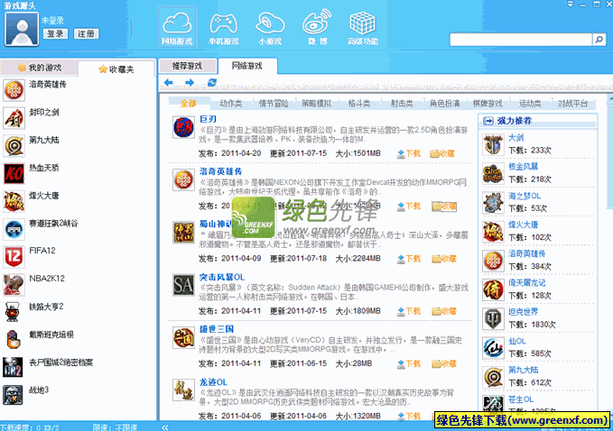
Task: Select 烽火大唐 in favorites list
Action: point(43,196)
